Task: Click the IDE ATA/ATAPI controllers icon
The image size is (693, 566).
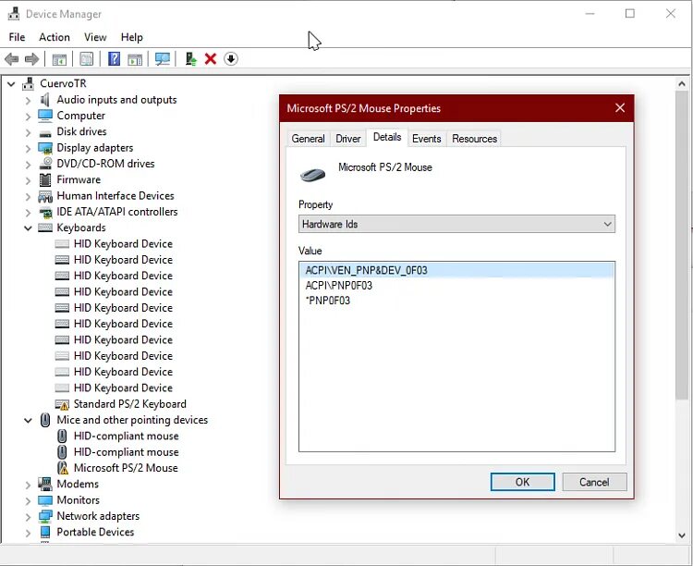Action: 45,212
